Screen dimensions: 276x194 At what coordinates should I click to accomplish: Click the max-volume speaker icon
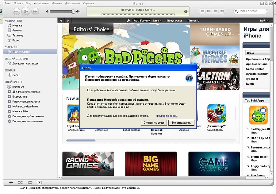[x=78, y=11]
